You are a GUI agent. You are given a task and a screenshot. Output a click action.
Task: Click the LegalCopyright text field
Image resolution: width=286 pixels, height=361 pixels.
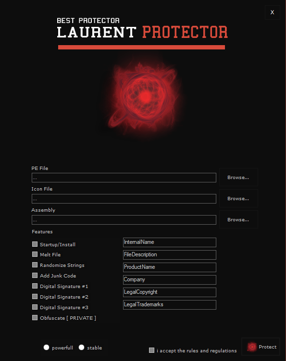click(170, 292)
